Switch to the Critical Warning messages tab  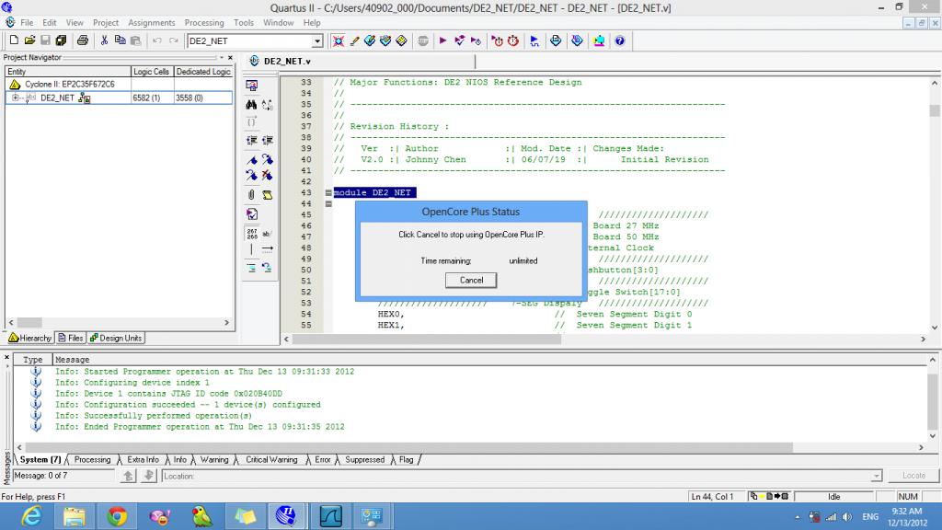(x=270, y=459)
